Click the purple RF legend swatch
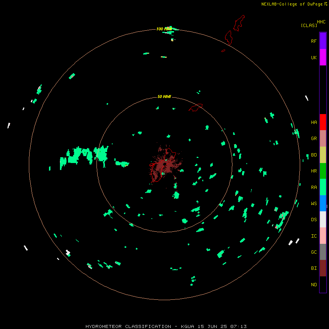Image resolution: width=329 pixels, height=329 pixels. (323, 41)
